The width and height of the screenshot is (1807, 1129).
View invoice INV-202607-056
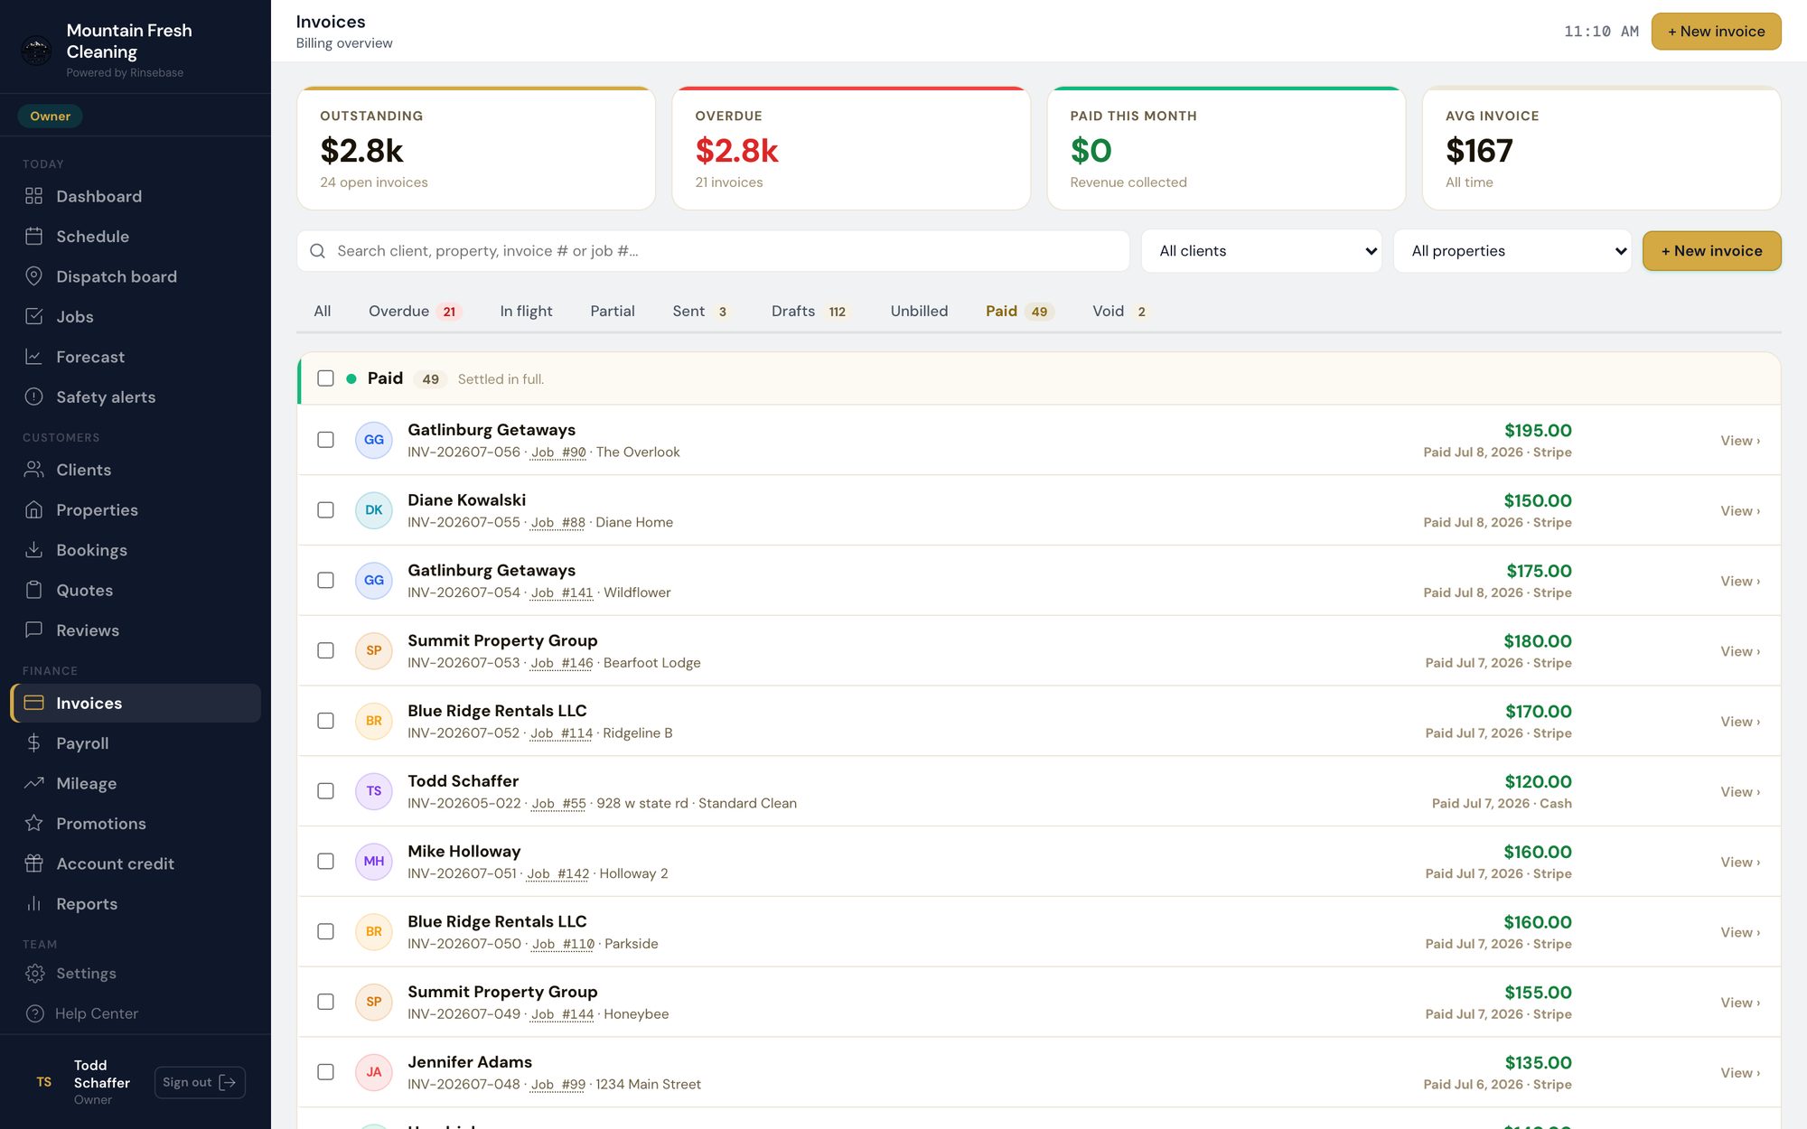tap(1740, 441)
